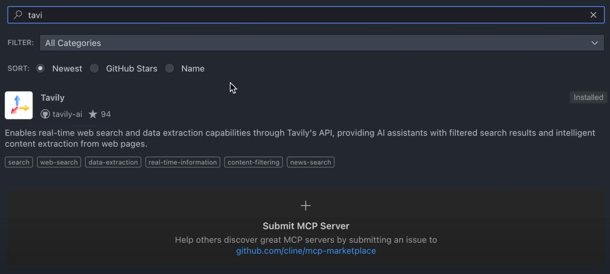The height and width of the screenshot is (274, 610).
Task: Click the tavily-ai author link
Action: click(x=67, y=114)
